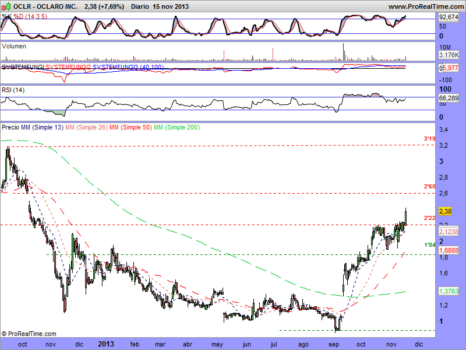466x350 pixels.
Task: Click the -100 axis label
Action: (445, 80)
